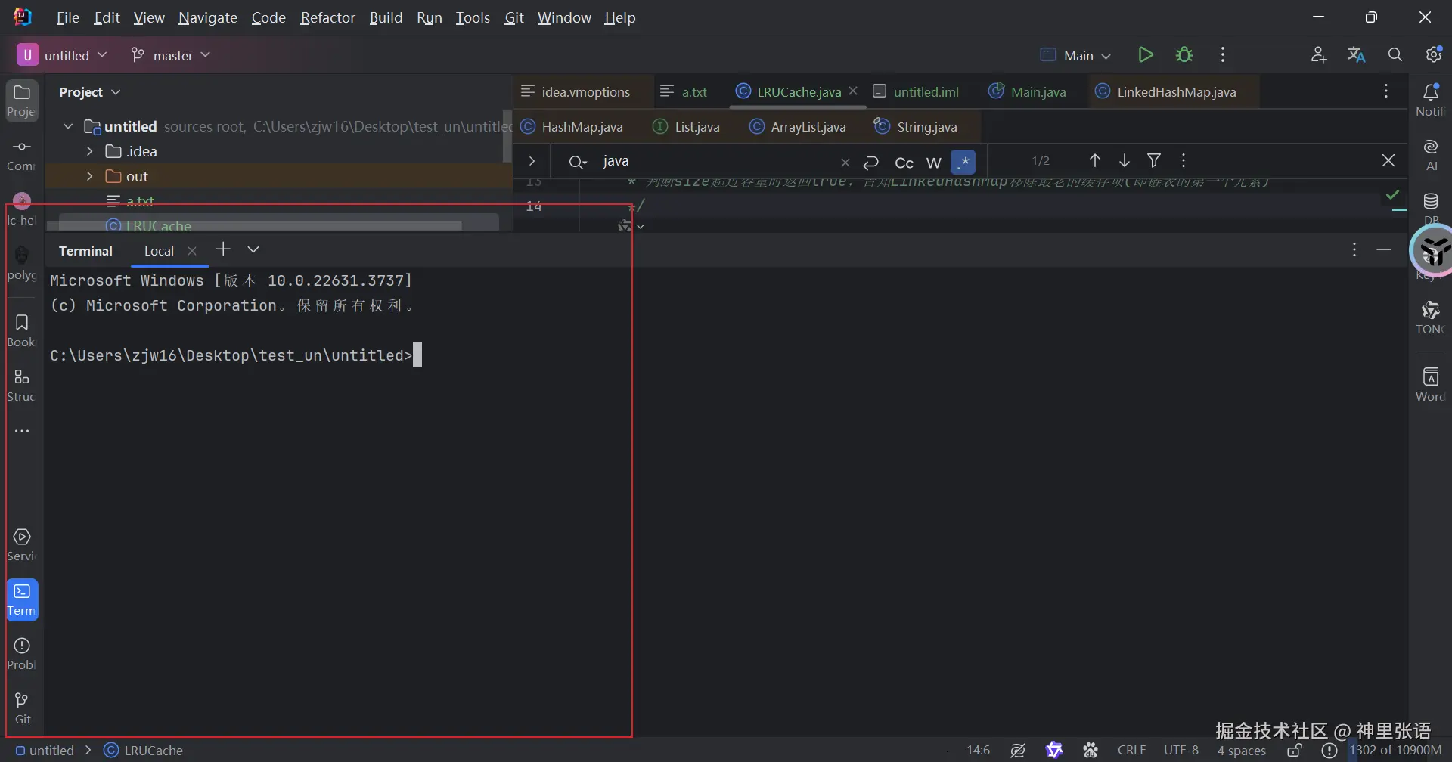The image size is (1452, 762).
Task: Open the Database tool window
Action: click(x=1430, y=208)
